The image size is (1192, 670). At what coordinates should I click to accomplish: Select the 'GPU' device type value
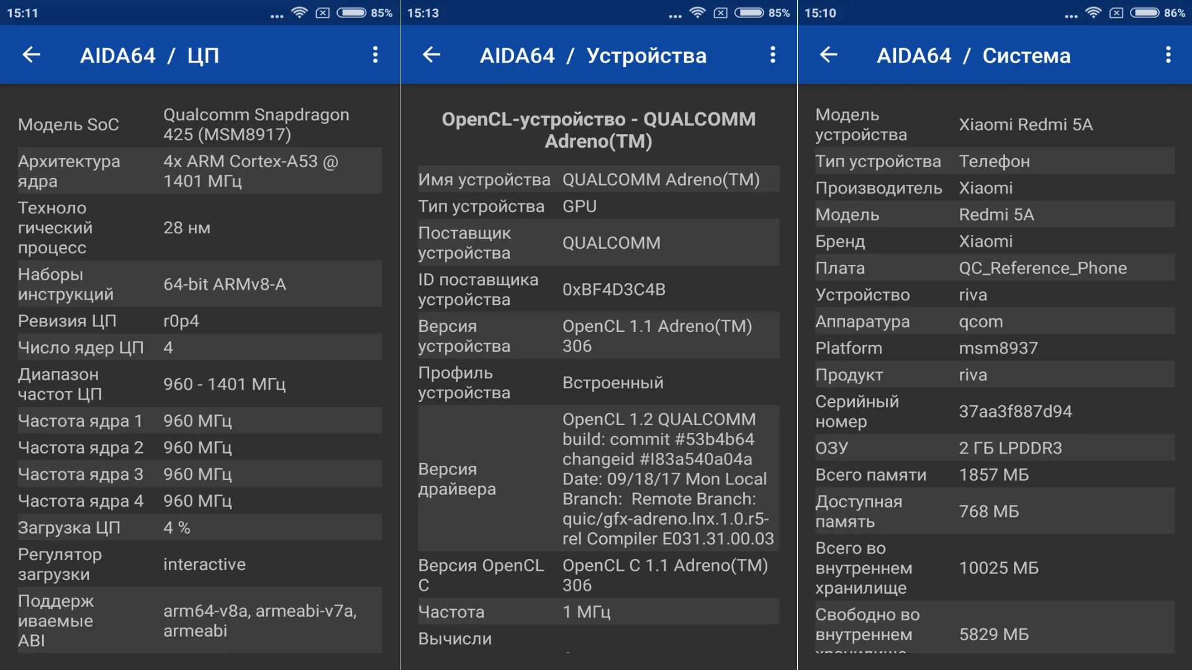(x=579, y=206)
